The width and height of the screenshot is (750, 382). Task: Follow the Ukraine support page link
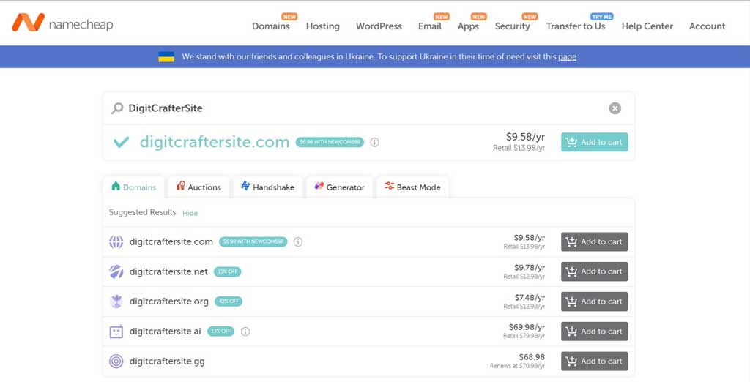click(568, 57)
